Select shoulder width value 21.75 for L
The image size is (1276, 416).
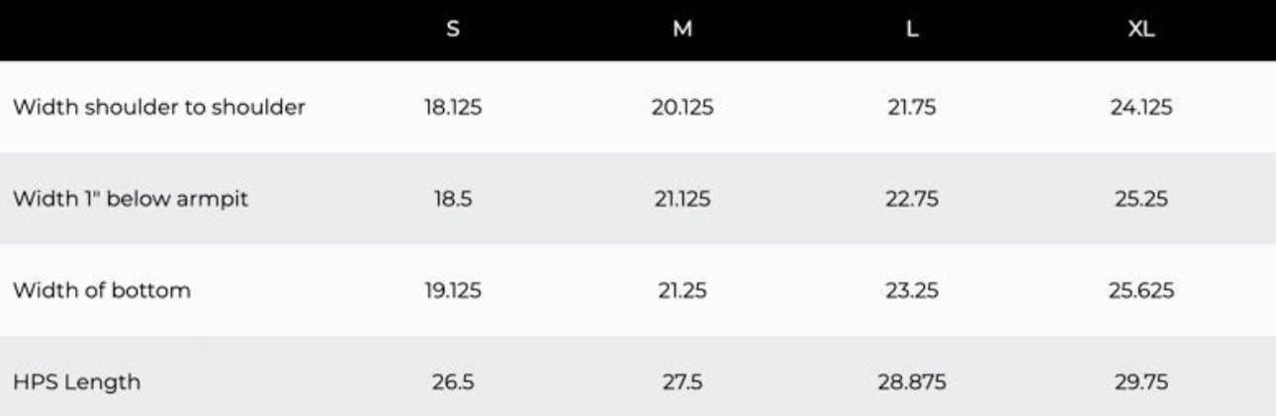(912, 108)
